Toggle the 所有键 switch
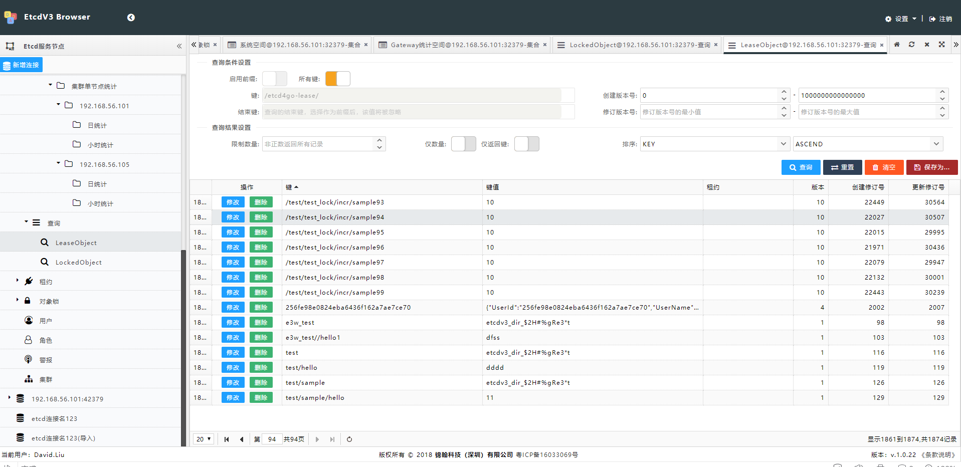961x467 pixels. coord(338,79)
